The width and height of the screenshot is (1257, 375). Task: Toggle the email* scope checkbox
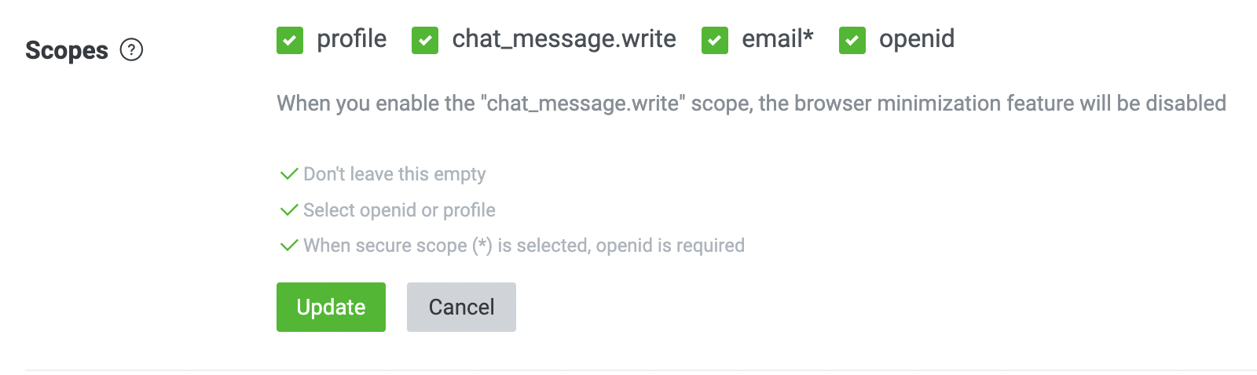715,40
